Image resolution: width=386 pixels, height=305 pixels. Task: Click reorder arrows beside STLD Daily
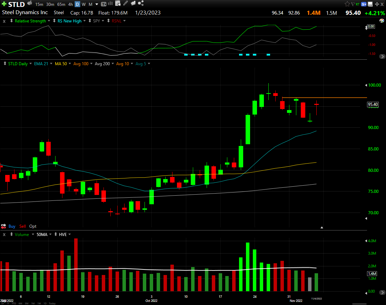pos(5,63)
